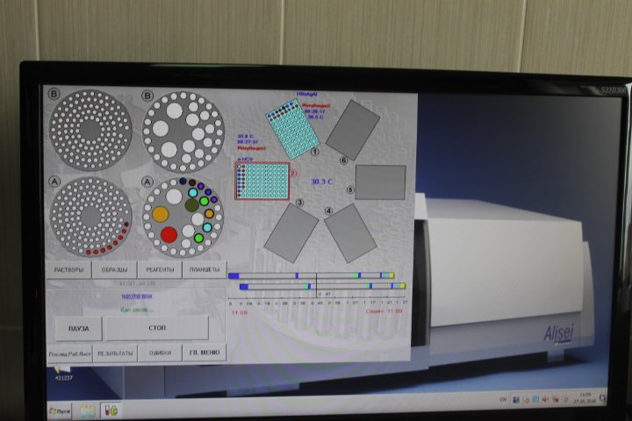Click the HBsAg plate label

(x=307, y=94)
